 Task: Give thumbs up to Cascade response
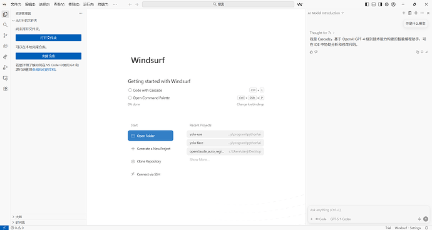click(311, 52)
